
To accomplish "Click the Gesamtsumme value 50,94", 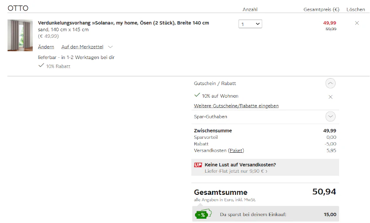I will pyautogui.click(x=324, y=192).
